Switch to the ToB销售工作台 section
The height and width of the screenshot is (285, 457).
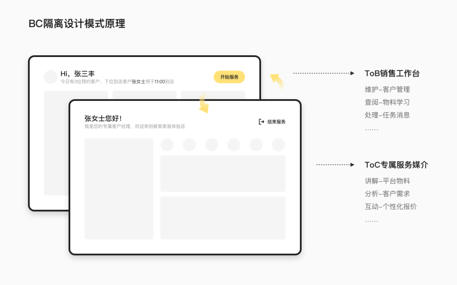(392, 73)
